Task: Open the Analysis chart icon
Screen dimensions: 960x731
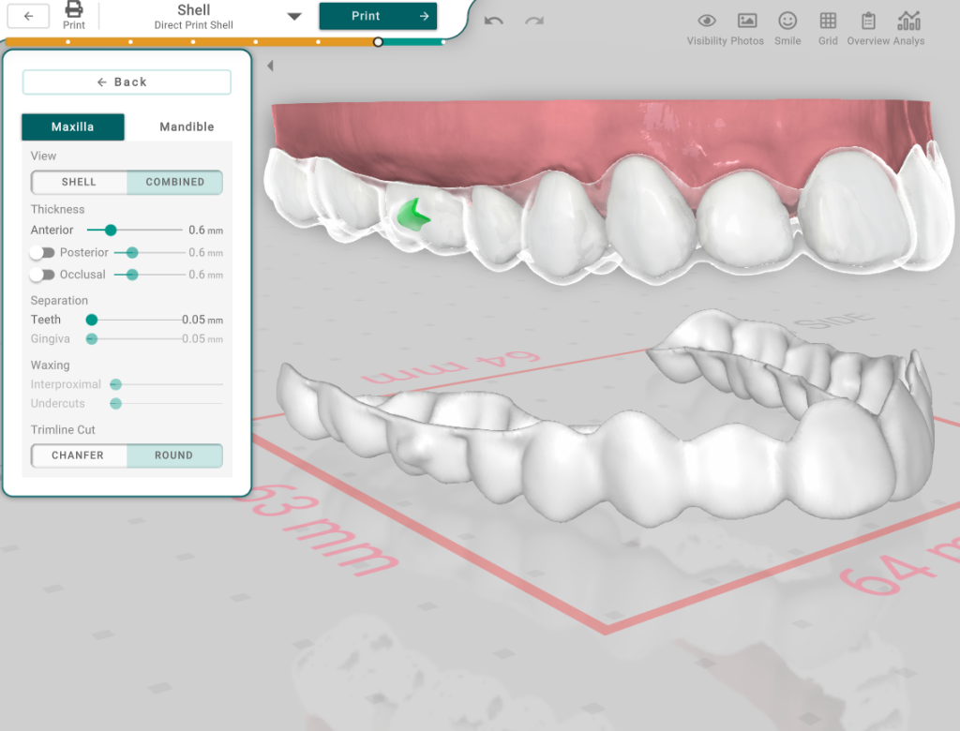Action: (908, 21)
